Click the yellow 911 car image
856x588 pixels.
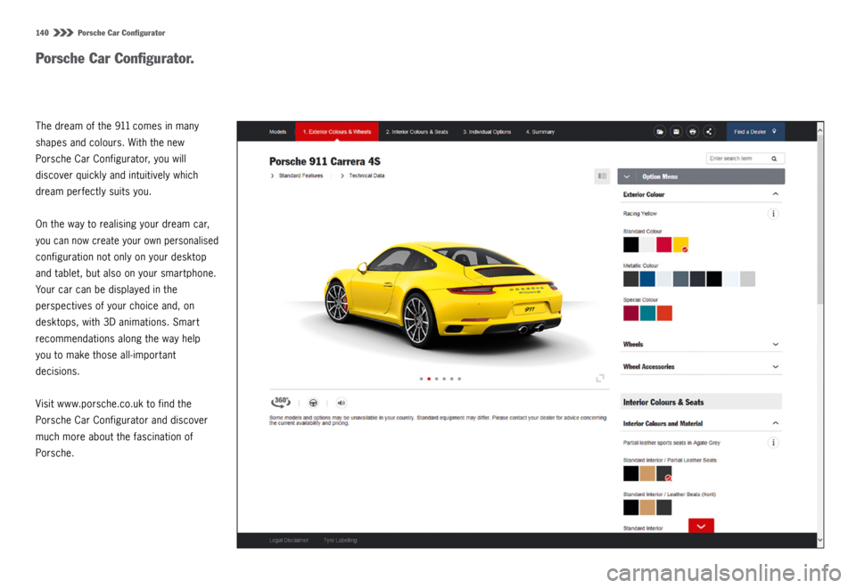point(442,295)
